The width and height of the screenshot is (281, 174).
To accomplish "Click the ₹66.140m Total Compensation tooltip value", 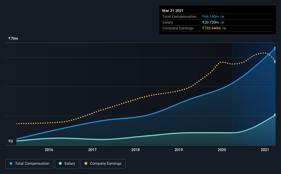I will (210, 16).
